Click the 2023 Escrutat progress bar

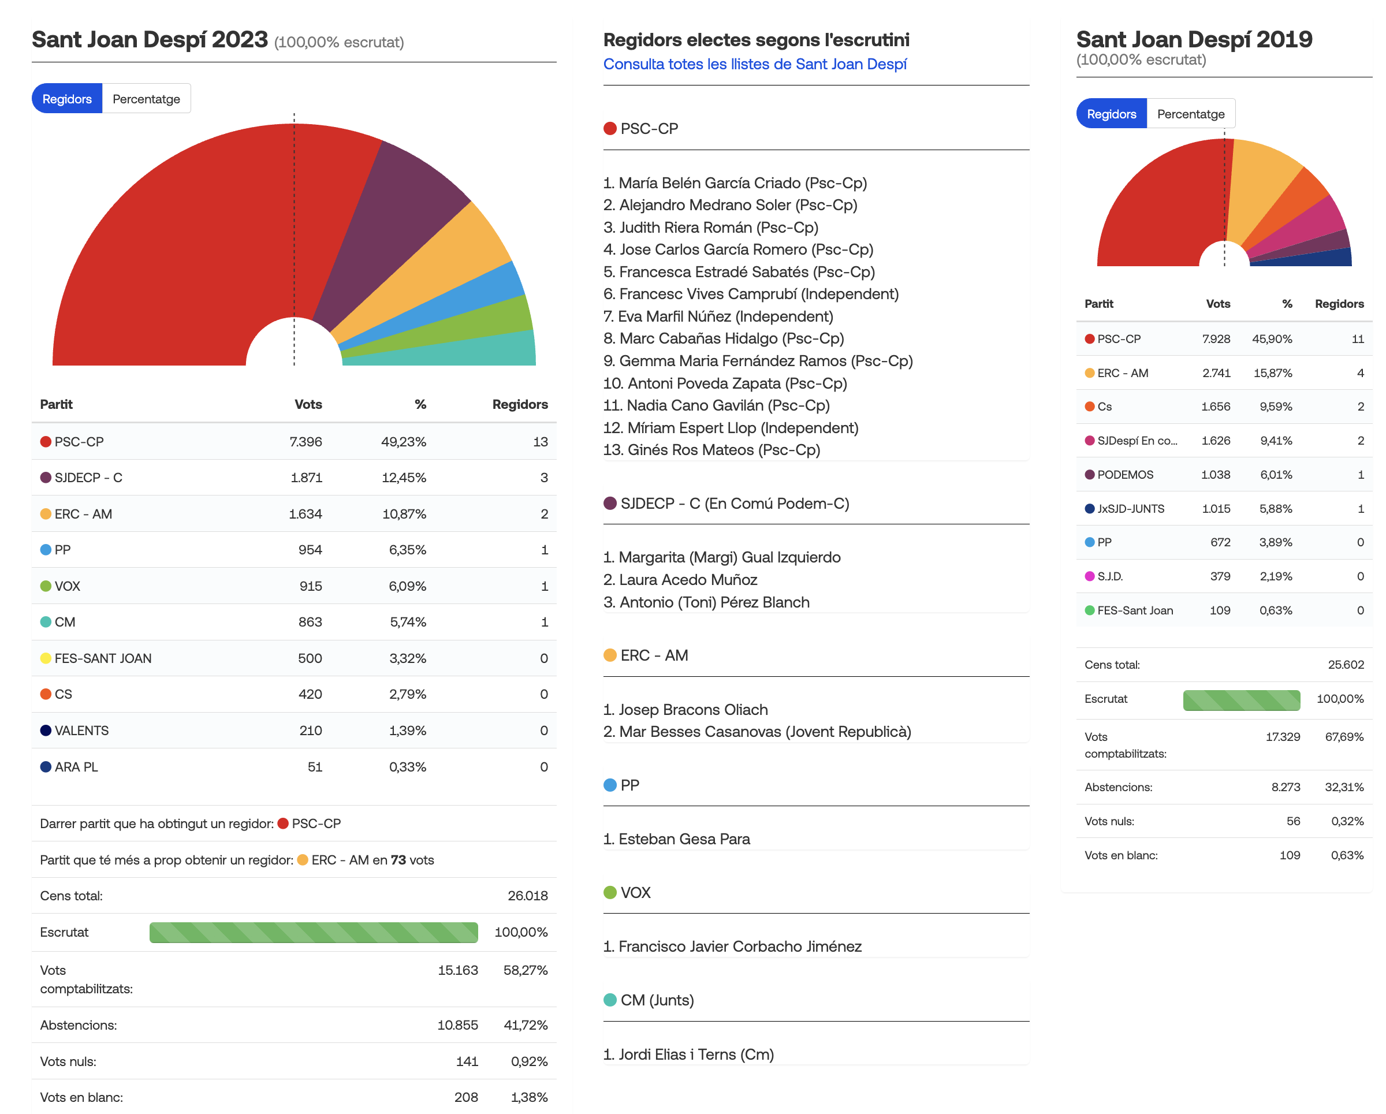[x=313, y=932]
